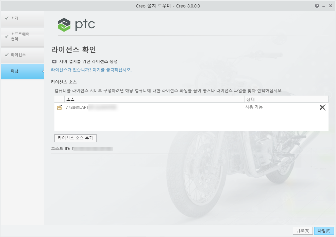Image resolution: width=336 pixels, height=237 pixels.
Task: Go to the 라이선스 step
Action: 22,55
